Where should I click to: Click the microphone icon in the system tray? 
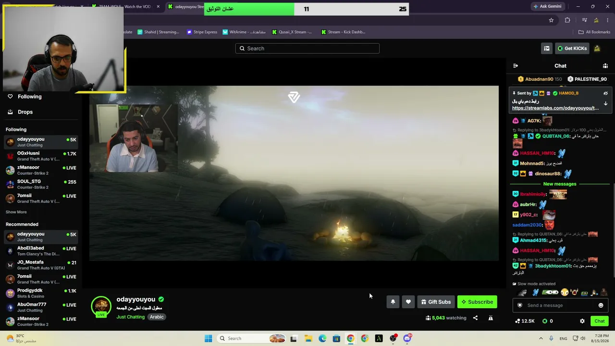click(x=551, y=338)
